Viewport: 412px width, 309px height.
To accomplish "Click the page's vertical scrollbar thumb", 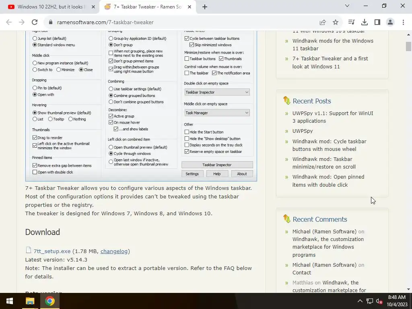I will tap(408, 47).
